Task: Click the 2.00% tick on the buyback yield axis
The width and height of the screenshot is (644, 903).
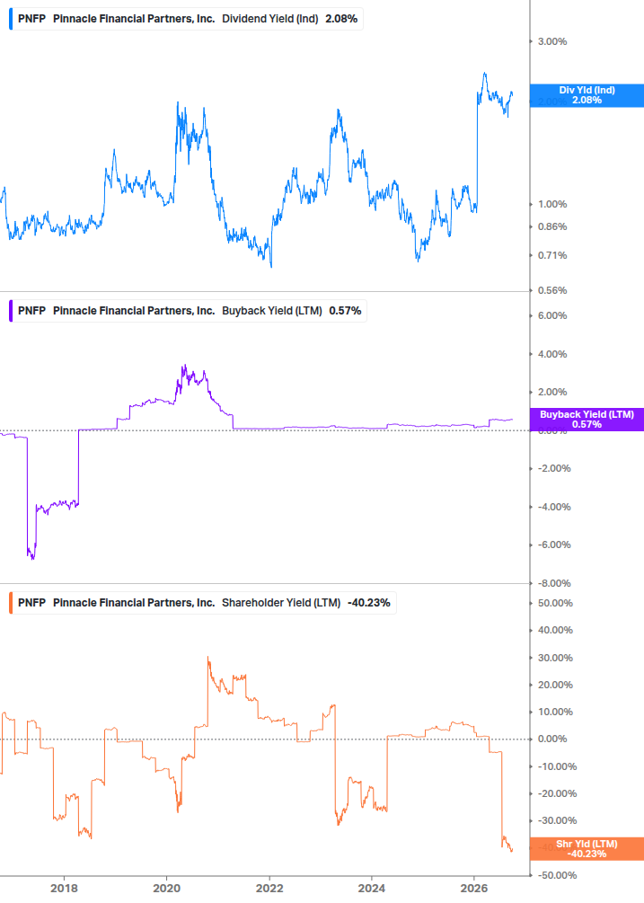Action: (552, 392)
